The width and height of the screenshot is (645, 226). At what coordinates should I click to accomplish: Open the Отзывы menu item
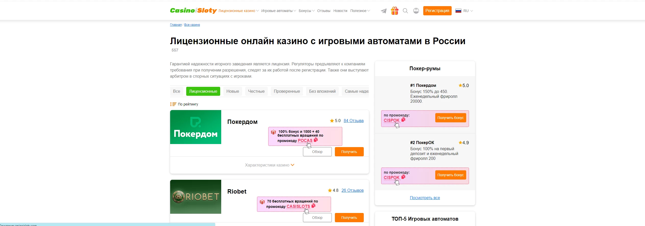pos(324,11)
